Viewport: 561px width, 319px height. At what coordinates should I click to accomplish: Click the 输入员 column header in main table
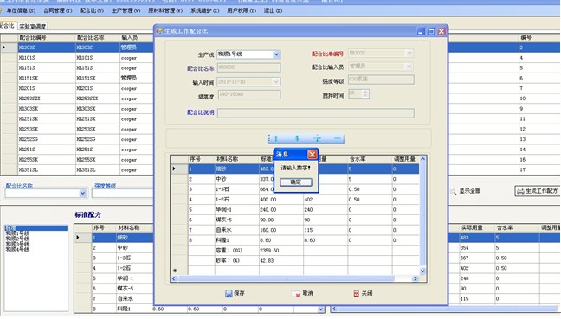point(136,37)
